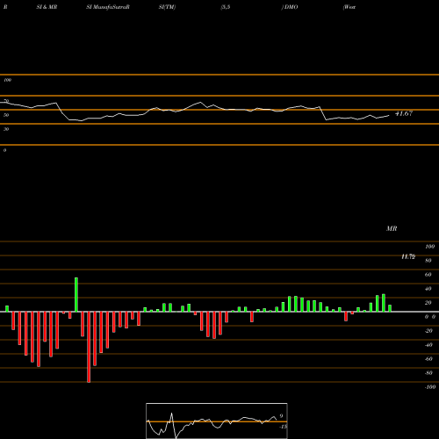Click the 30 level label on RSI axis
439x439 pixels.
6,129
